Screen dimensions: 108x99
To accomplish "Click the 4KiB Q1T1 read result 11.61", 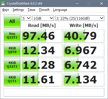I will tap(42, 80).
